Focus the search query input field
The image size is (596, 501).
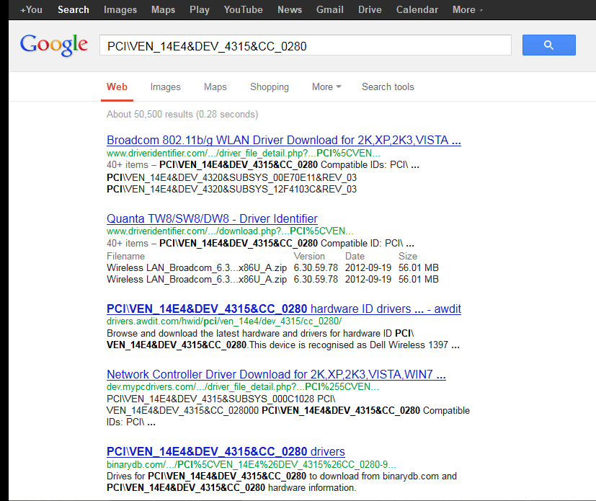coord(306,45)
